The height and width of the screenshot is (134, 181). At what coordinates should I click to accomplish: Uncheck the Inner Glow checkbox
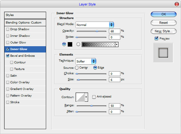(x=8, y=49)
